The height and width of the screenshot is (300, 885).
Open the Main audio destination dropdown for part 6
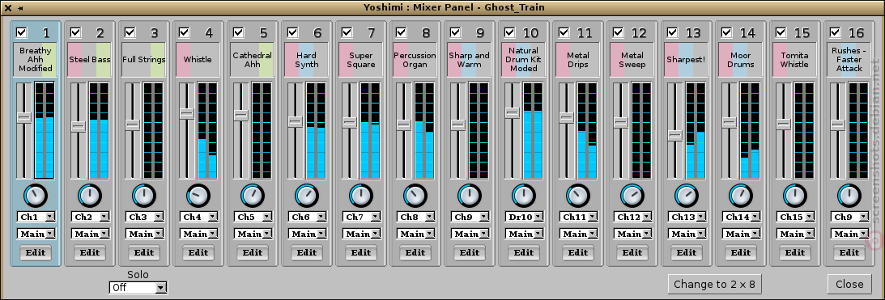pyautogui.click(x=307, y=234)
